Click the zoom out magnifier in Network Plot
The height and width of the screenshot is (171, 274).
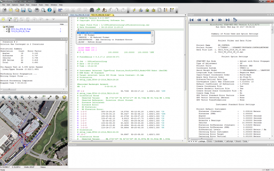tap(10, 98)
